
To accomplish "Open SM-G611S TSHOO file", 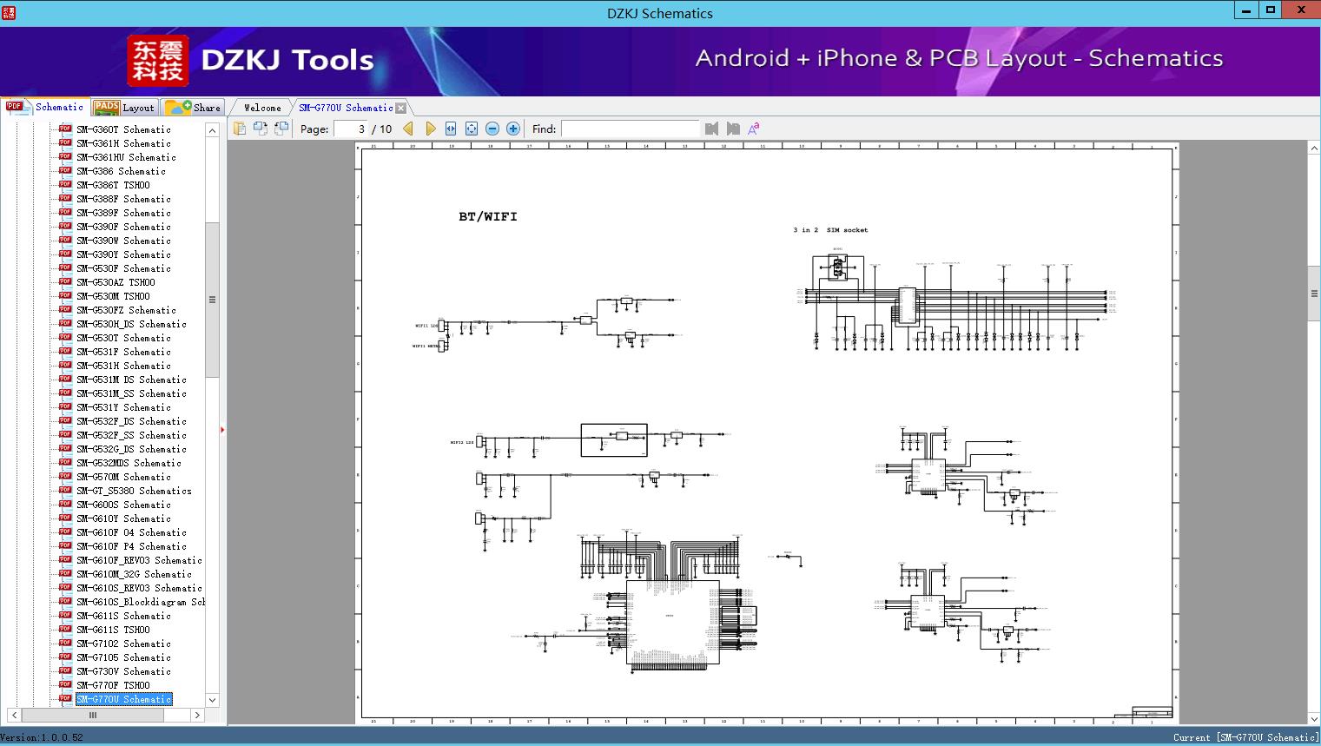I will (113, 630).
